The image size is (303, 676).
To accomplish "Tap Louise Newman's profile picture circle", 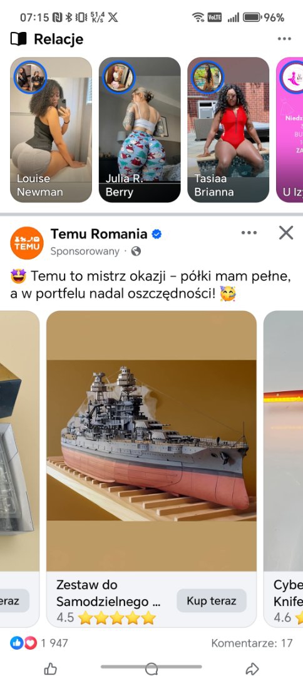I will click(x=30, y=78).
